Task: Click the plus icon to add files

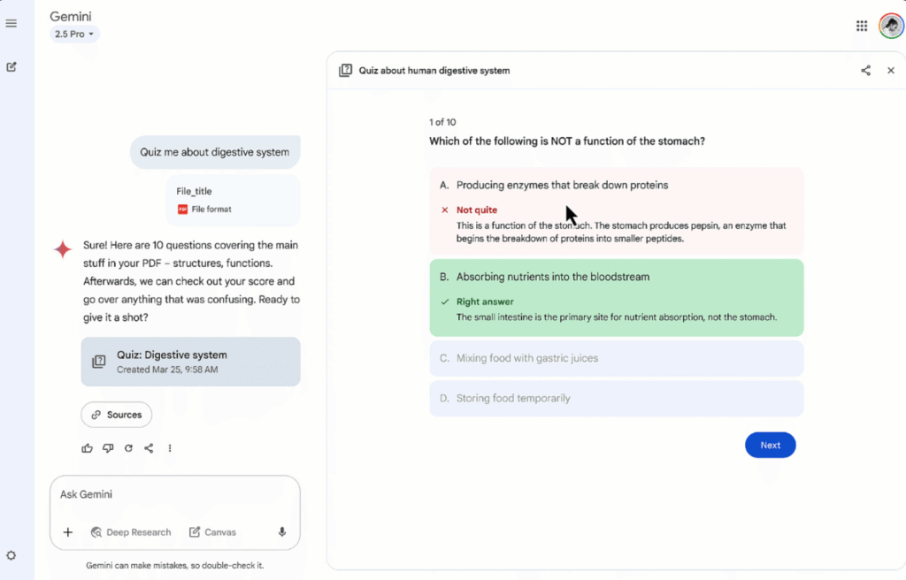Action: point(67,532)
